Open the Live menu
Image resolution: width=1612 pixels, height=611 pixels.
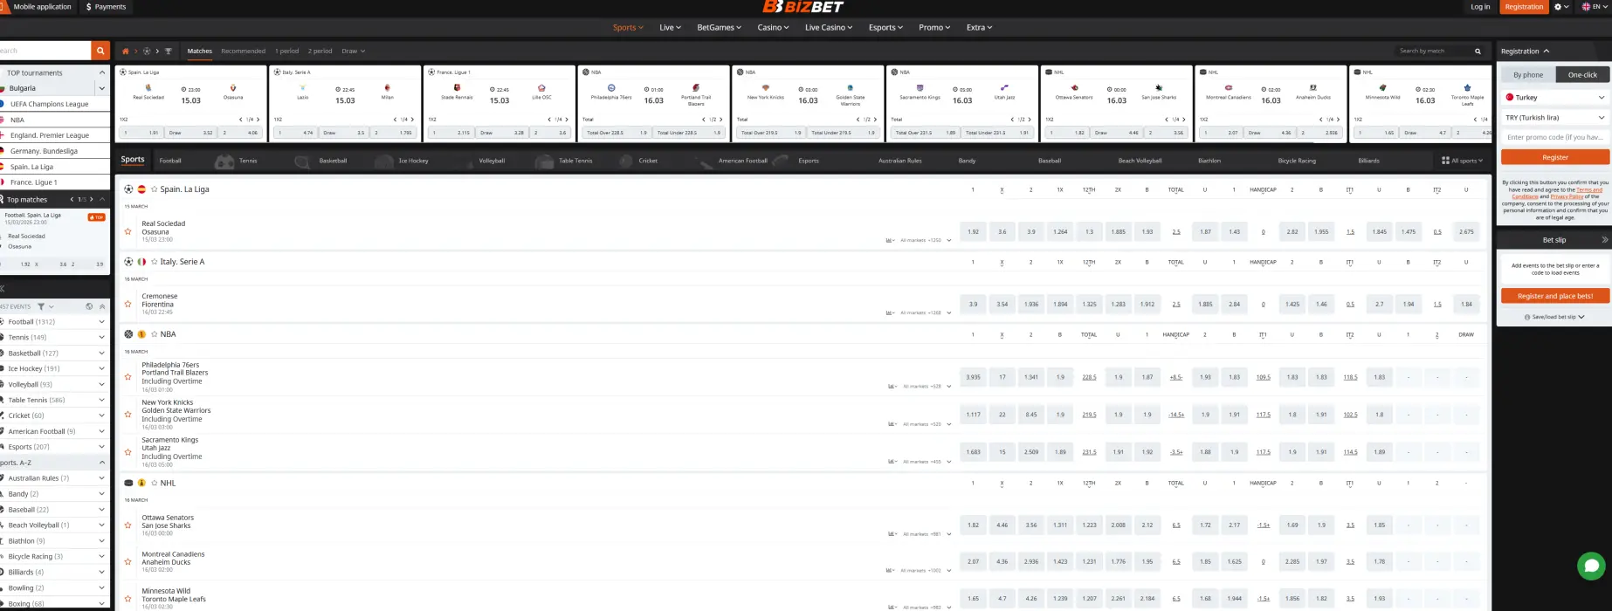[x=670, y=27]
